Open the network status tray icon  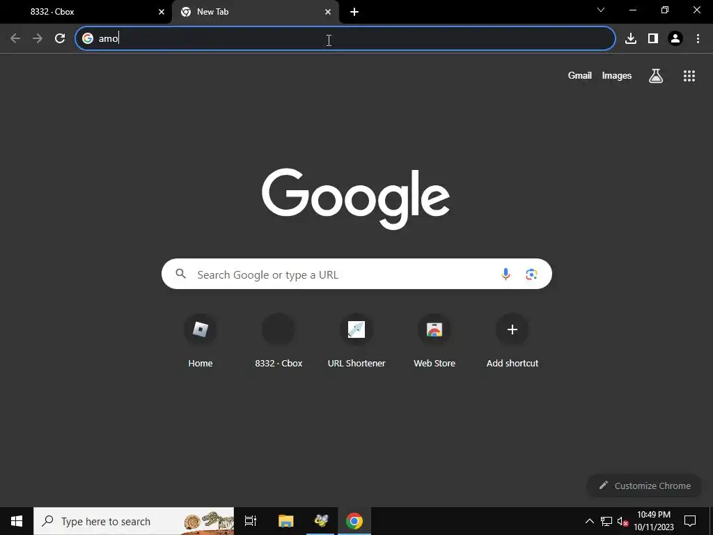click(x=606, y=521)
